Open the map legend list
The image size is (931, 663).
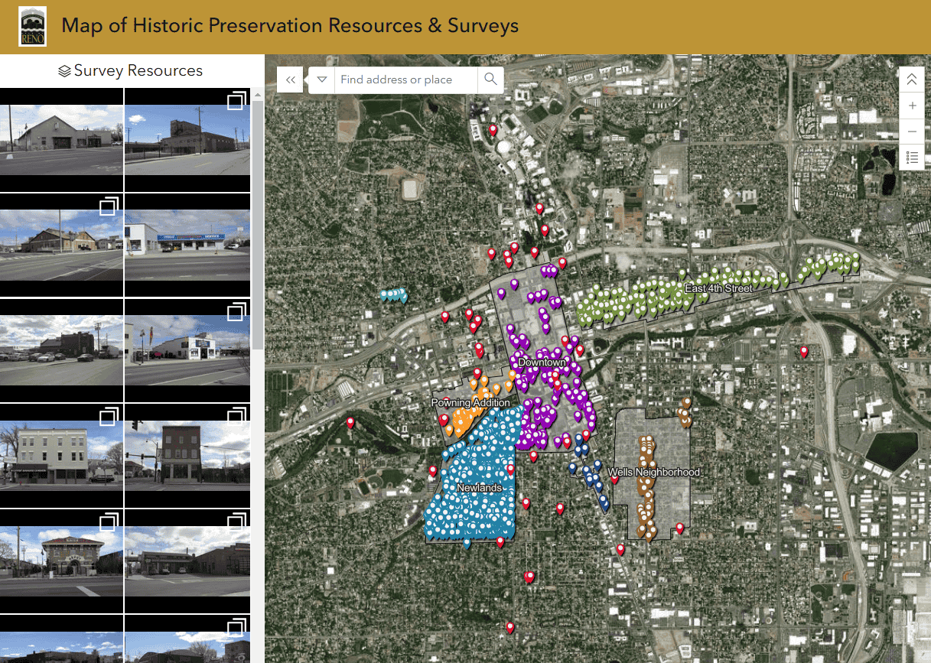pos(912,158)
